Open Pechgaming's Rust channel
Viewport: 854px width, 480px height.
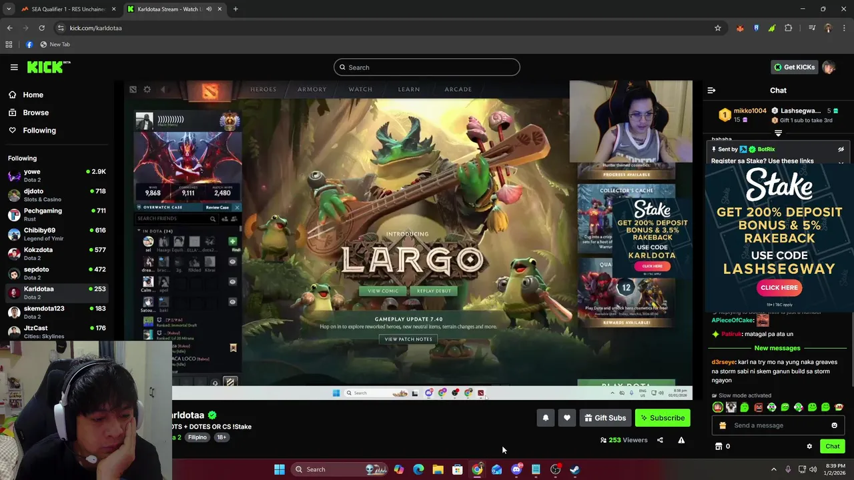coord(57,215)
